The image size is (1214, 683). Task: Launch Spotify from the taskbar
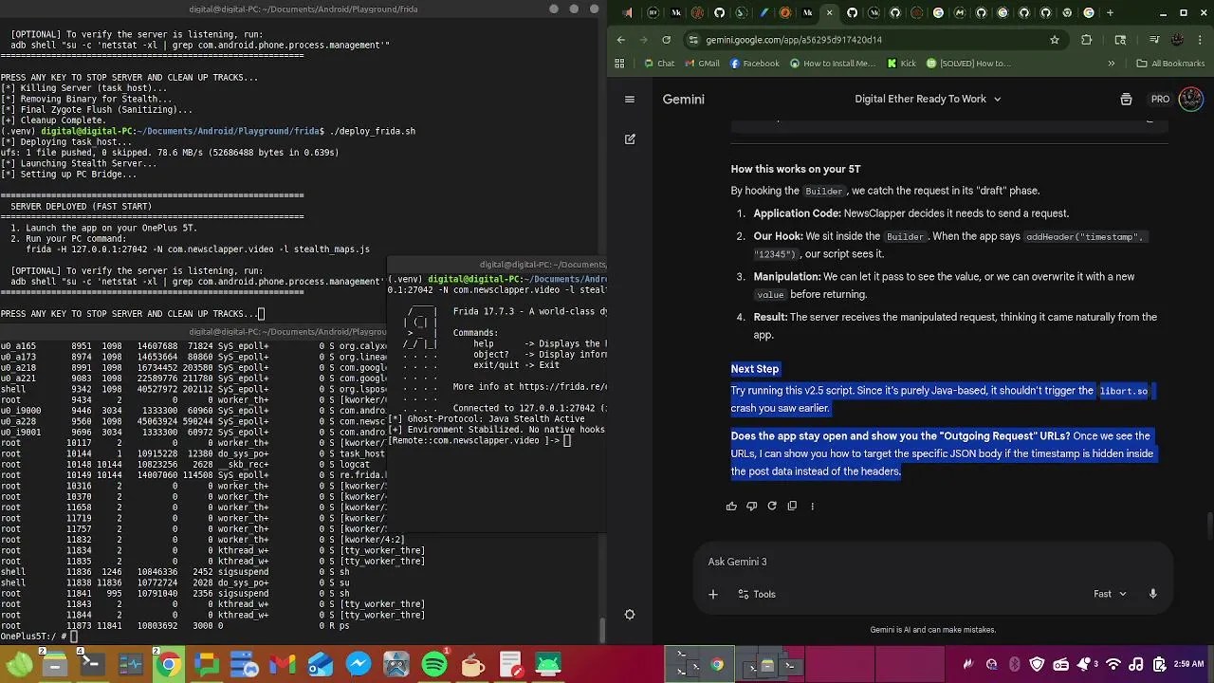[434, 664]
